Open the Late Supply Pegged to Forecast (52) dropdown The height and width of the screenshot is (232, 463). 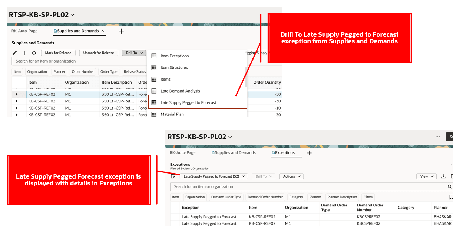pyautogui.click(x=214, y=176)
